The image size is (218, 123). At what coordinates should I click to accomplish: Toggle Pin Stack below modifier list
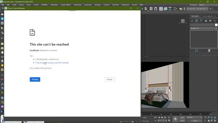192,51
